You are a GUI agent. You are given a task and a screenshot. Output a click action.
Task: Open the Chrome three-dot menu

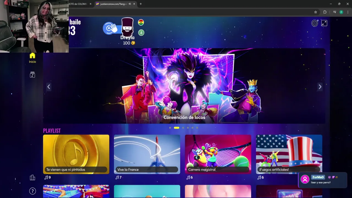tap(348, 12)
